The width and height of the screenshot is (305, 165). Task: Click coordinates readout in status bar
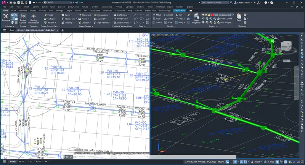click(x=201, y=162)
